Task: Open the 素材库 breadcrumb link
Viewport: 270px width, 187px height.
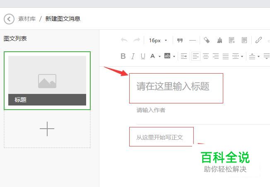Action: coord(27,19)
